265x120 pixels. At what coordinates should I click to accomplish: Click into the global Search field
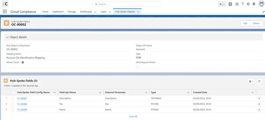127,4
